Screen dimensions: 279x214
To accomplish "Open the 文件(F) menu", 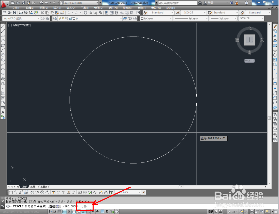I will tap(16, 8).
